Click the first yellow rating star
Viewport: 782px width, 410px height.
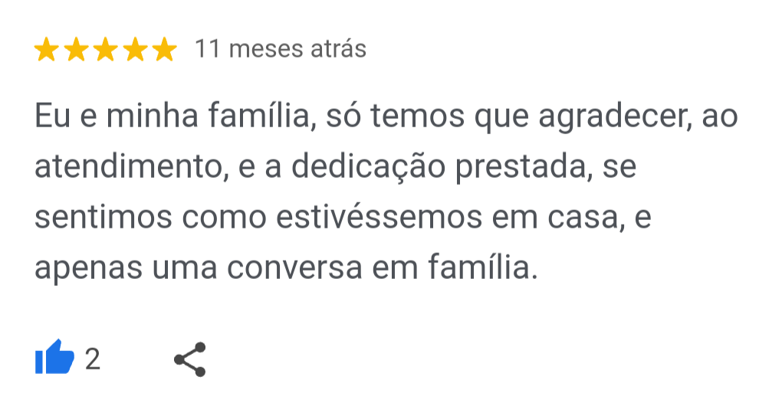point(48,51)
